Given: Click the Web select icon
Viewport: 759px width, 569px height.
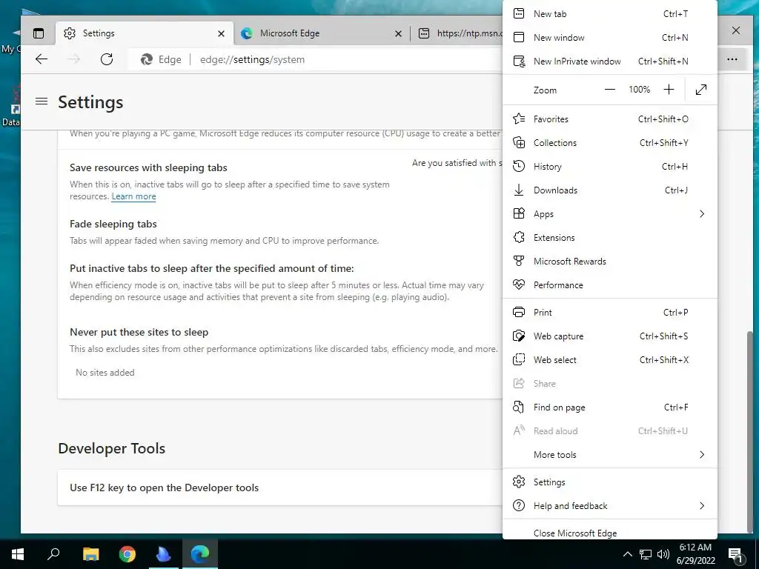Looking at the screenshot, I should 518,359.
